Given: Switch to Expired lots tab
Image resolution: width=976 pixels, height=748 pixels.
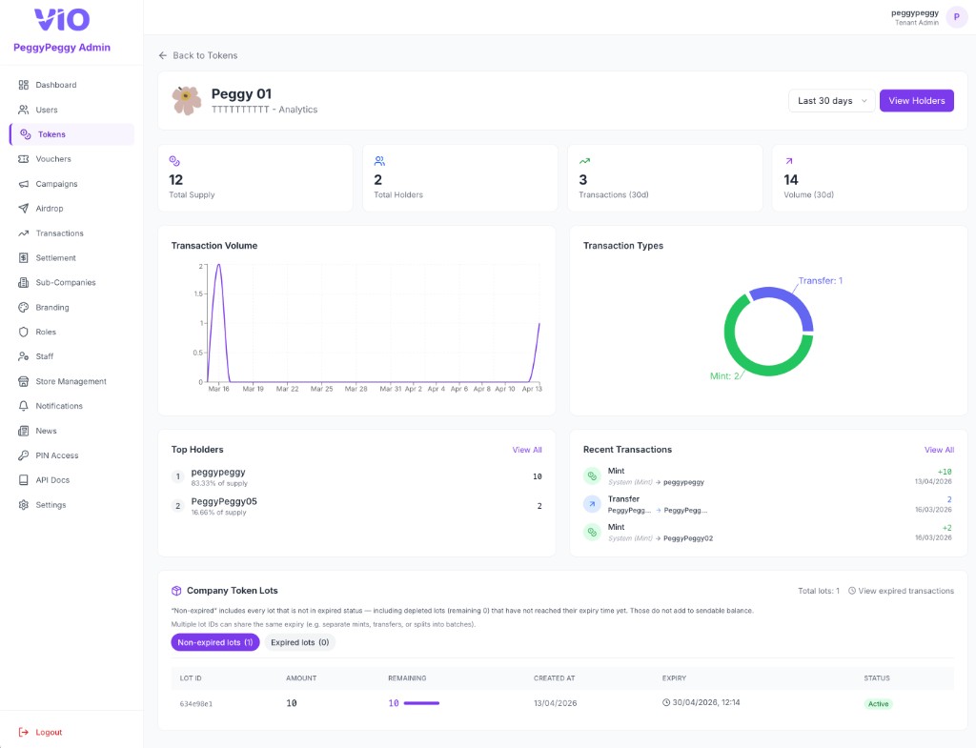Looking at the screenshot, I should pos(300,642).
